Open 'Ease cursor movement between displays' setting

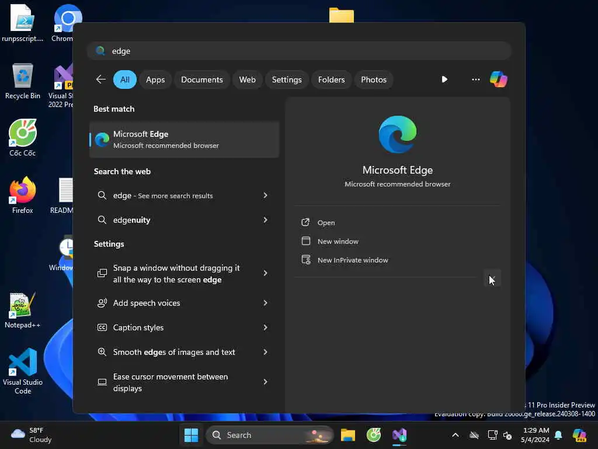click(184, 382)
